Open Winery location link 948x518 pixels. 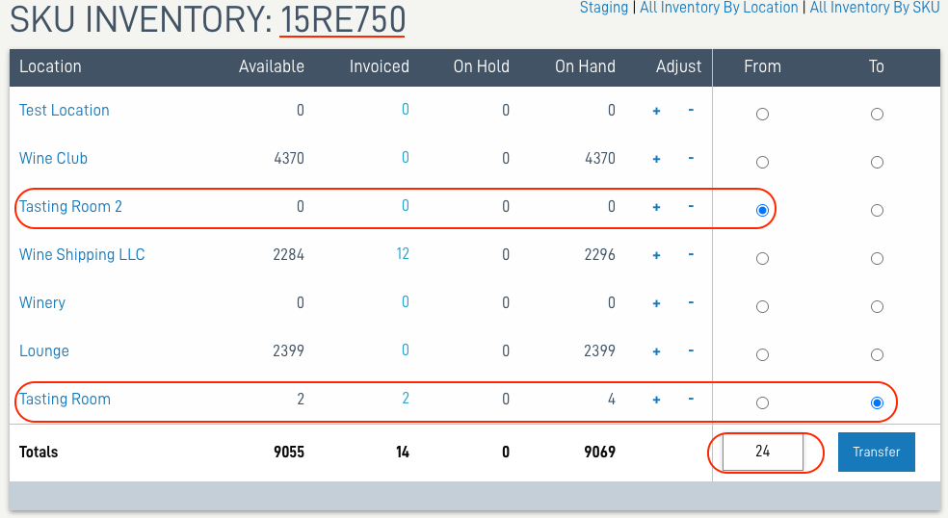tap(42, 303)
